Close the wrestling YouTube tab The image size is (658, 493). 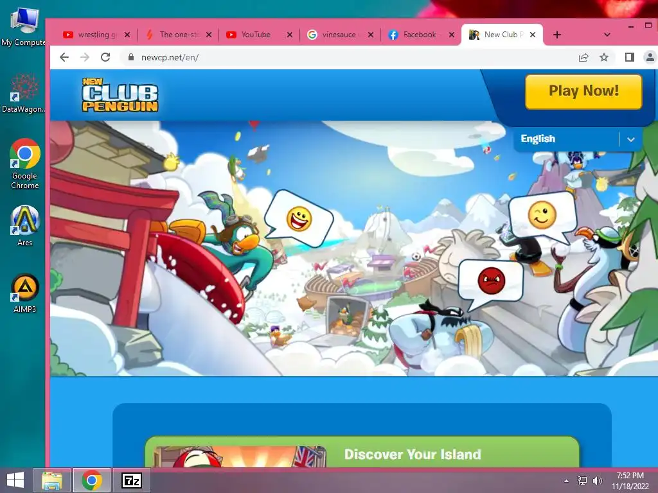pyautogui.click(x=127, y=35)
